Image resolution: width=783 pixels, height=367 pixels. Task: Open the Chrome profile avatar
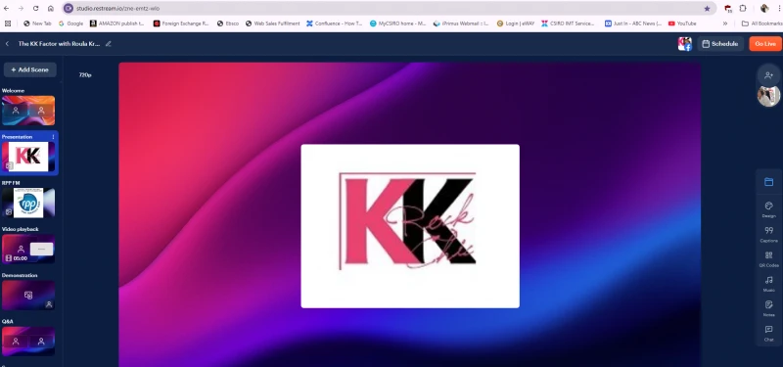pyautogui.click(x=764, y=9)
